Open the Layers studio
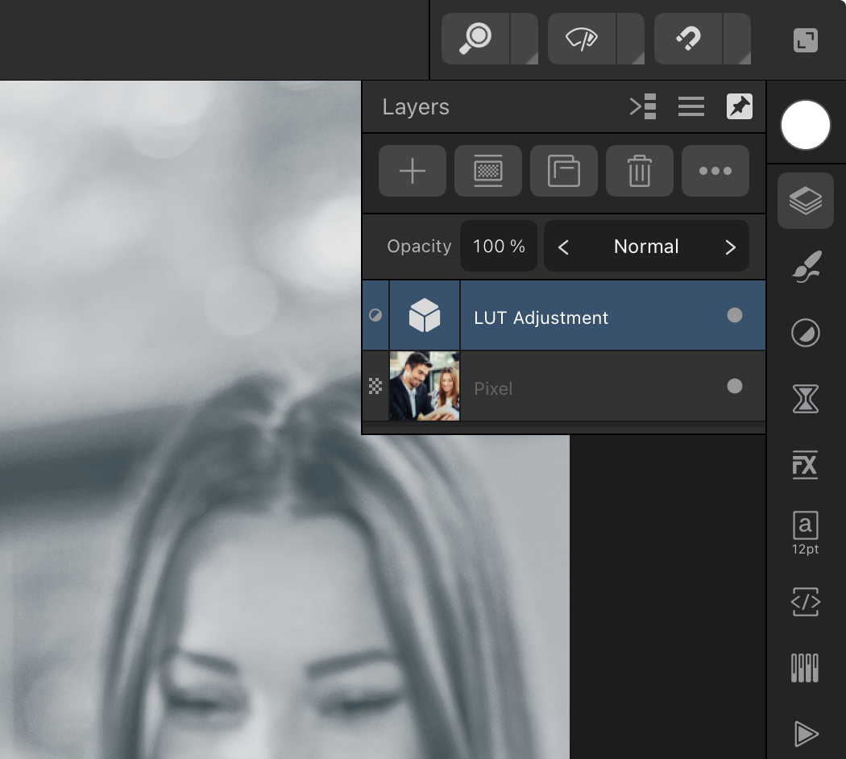This screenshot has height=759, width=846. [806, 201]
